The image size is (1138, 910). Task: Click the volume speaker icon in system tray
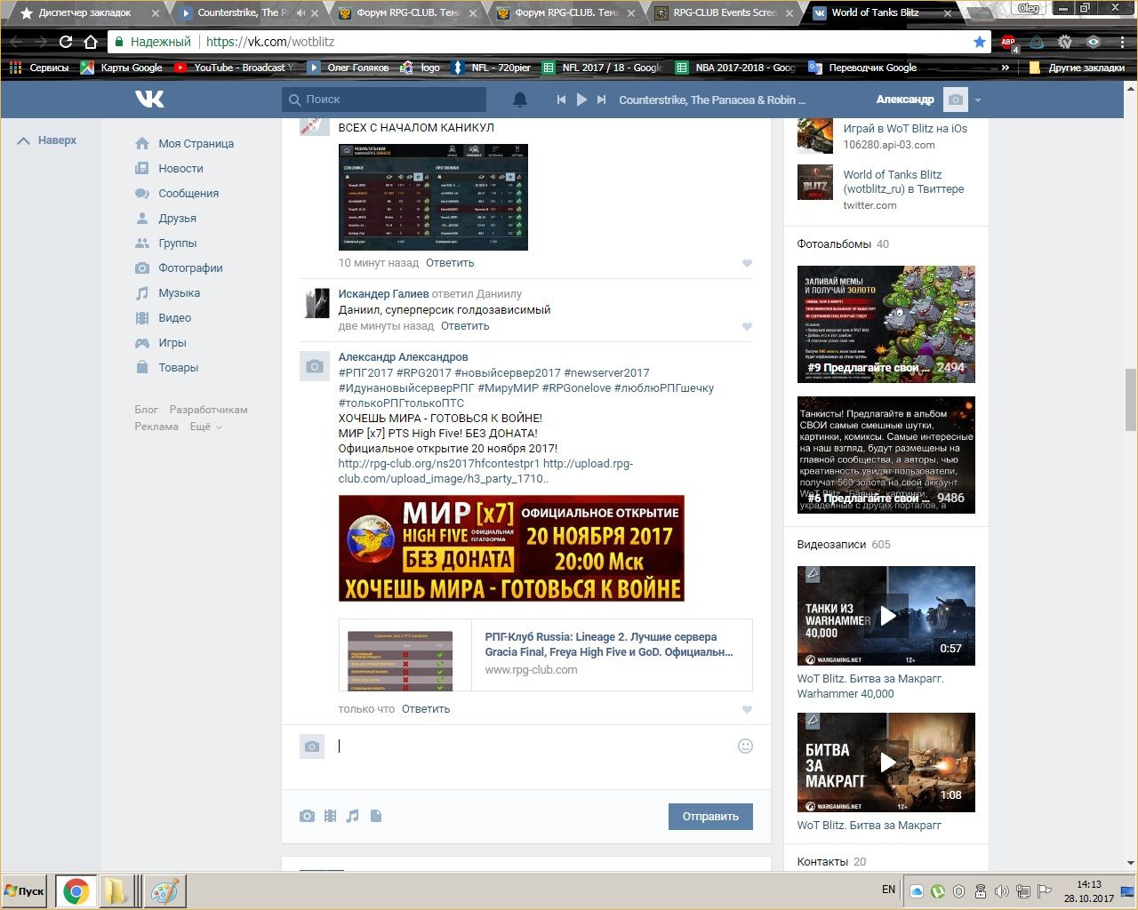pos(1002,891)
